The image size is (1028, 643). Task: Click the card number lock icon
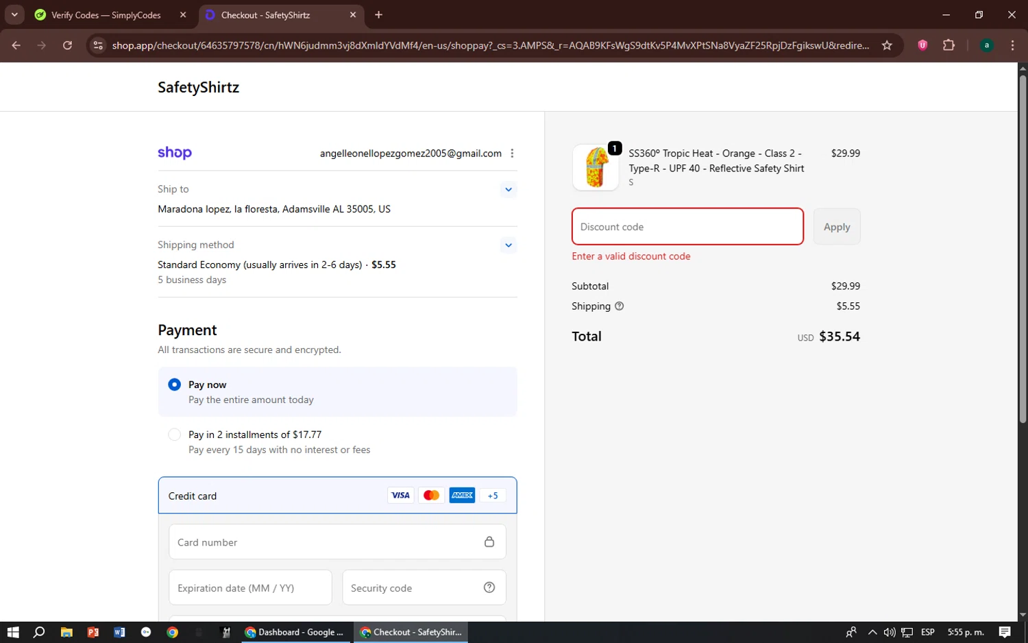tap(489, 542)
